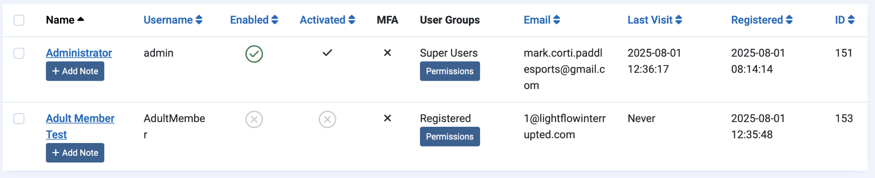Sort table by Enabled column
This screenshot has height=178, width=875.
point(254,20)
